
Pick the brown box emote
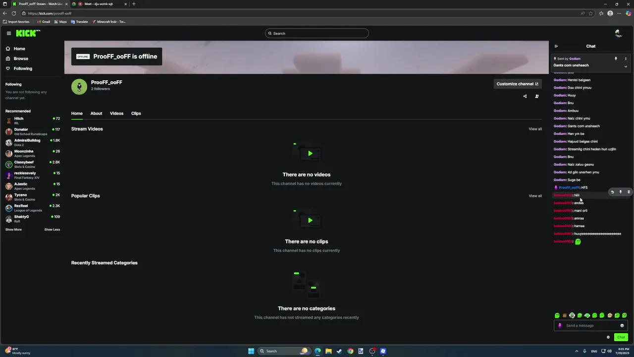pos(565,315)
